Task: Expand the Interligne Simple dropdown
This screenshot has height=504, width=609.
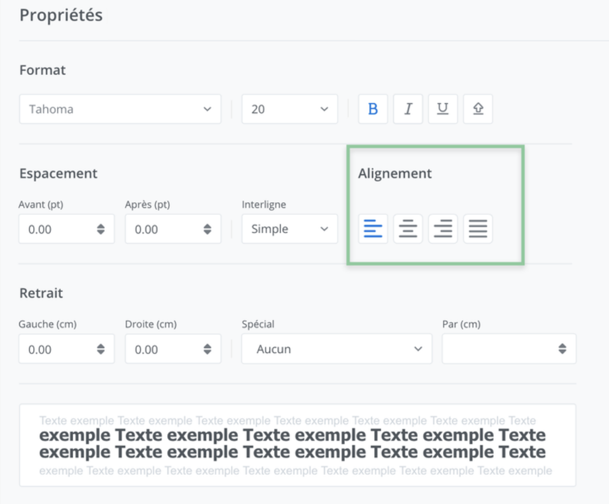Action: pyautogui.click(x=289, y=229)
